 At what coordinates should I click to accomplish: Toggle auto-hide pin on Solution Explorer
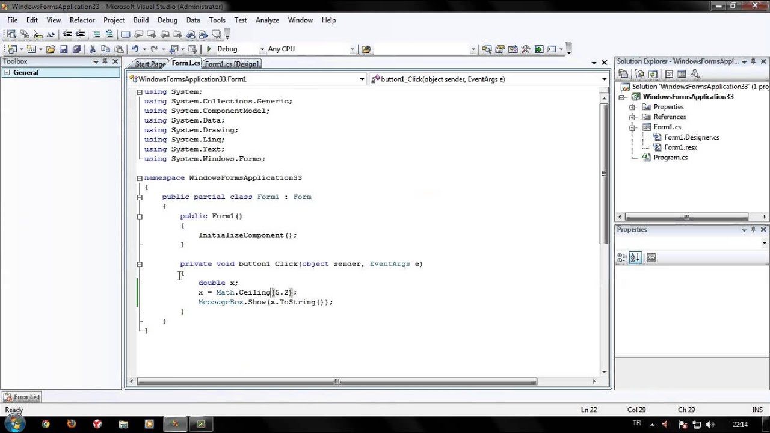click(x=754, y=61)
